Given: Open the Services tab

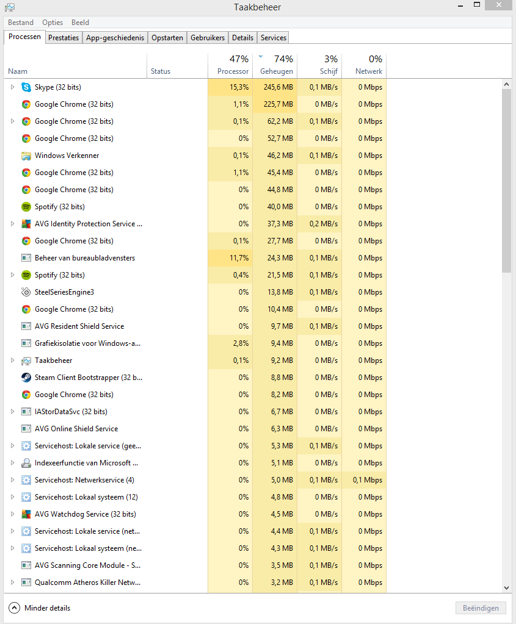Looking at the screenshot, I should tap(274, 38).
